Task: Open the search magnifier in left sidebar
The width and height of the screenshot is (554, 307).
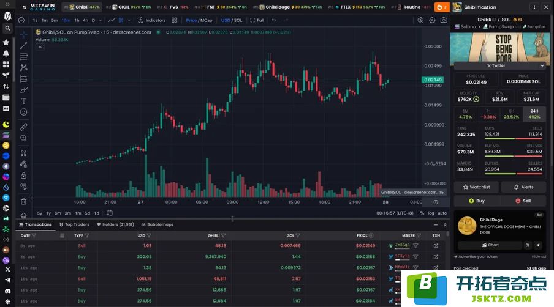Action: pos(7,28)
